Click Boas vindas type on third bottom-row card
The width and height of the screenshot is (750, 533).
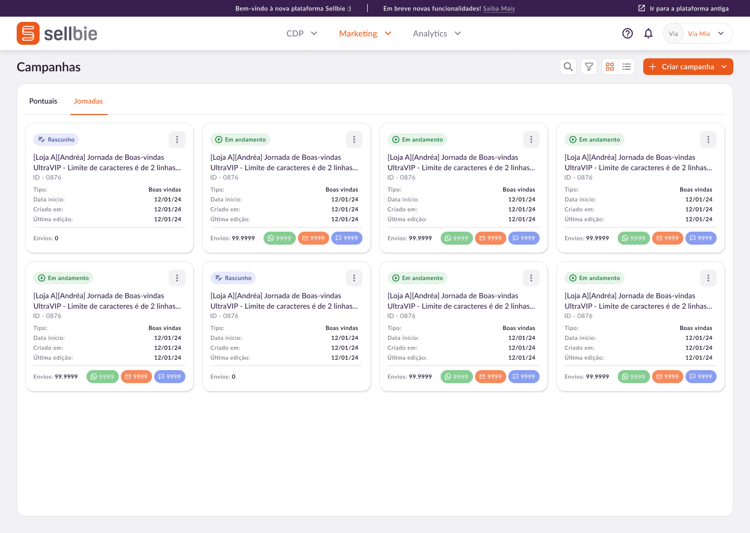click(519, 328)
